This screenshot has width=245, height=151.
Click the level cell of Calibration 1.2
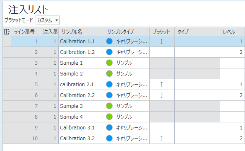(x=232, y=52)
